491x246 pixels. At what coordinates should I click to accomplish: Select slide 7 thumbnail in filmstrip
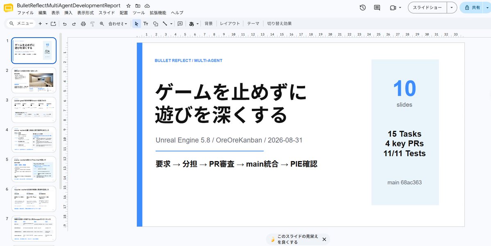(x=34, y=229)
